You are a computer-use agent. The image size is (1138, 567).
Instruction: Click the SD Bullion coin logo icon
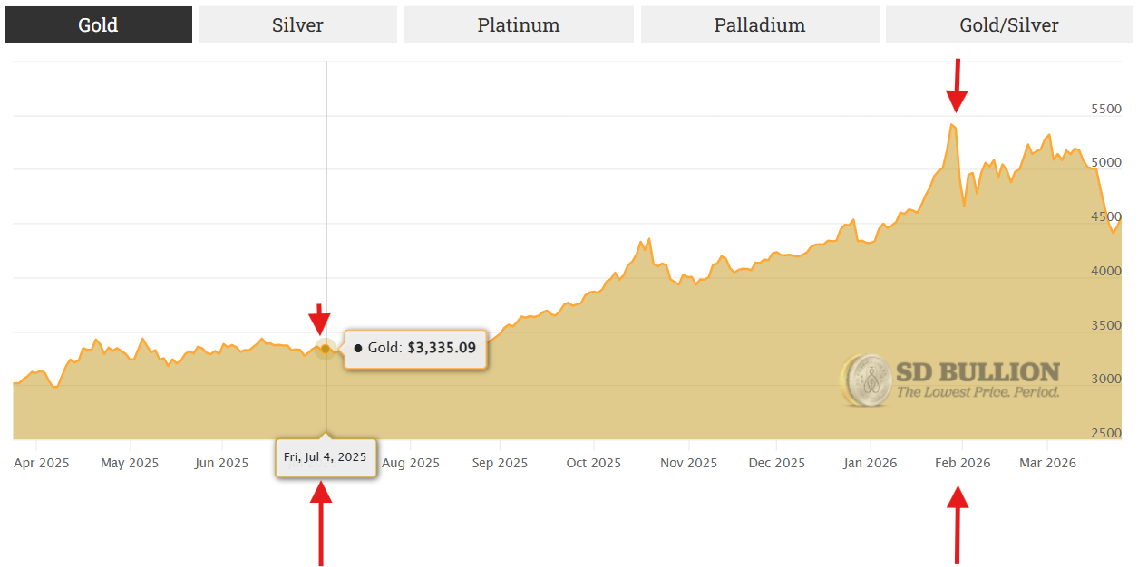coord(864,380)
